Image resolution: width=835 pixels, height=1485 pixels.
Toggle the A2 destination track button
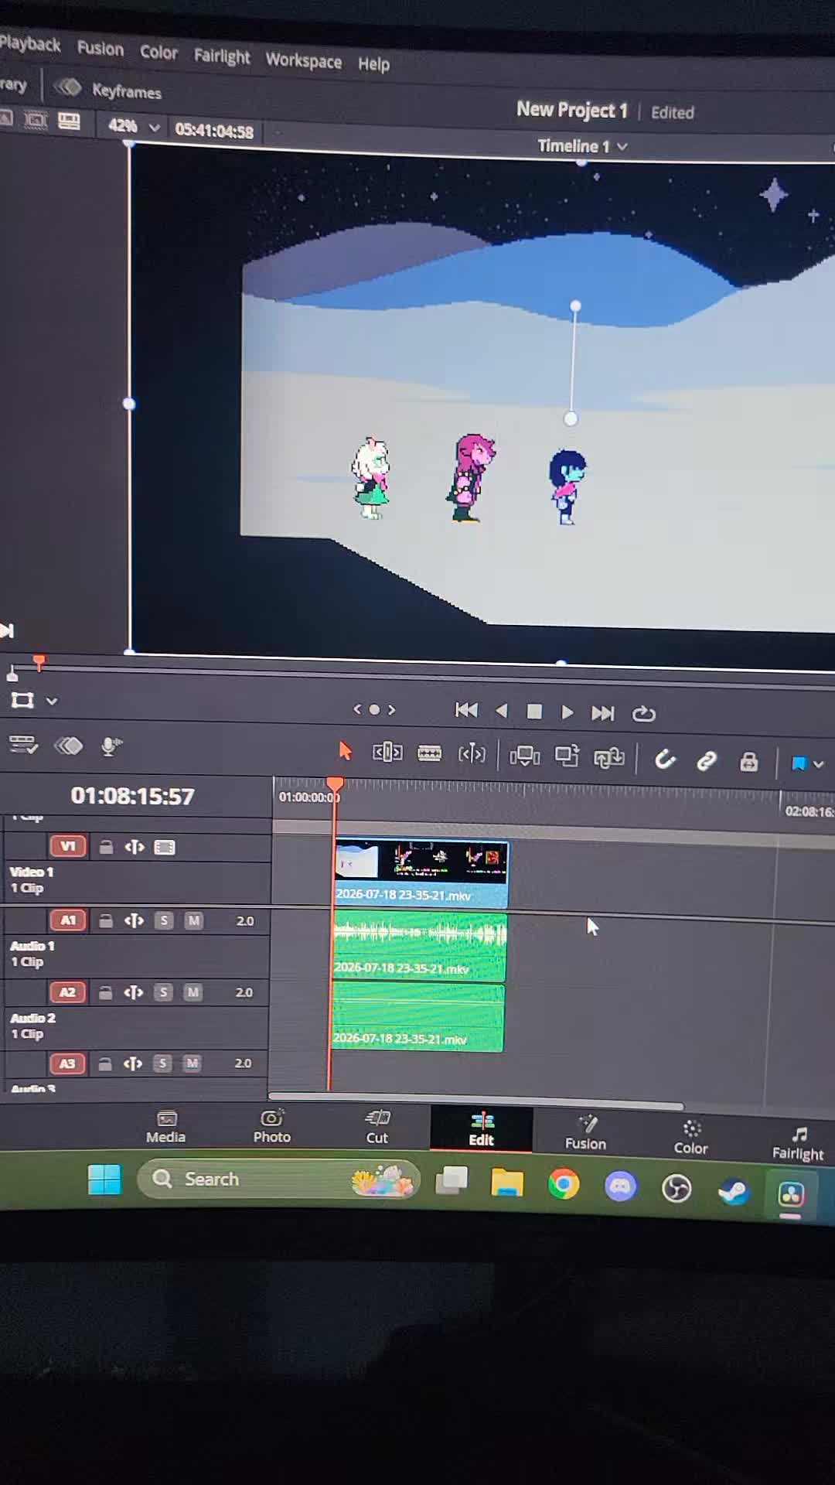(67, 992)
